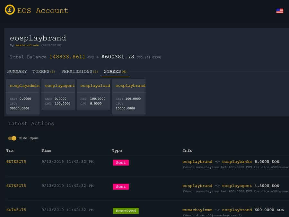Click the EOS Account header title
Screen dimensions: 289x217
pos(43,11)
